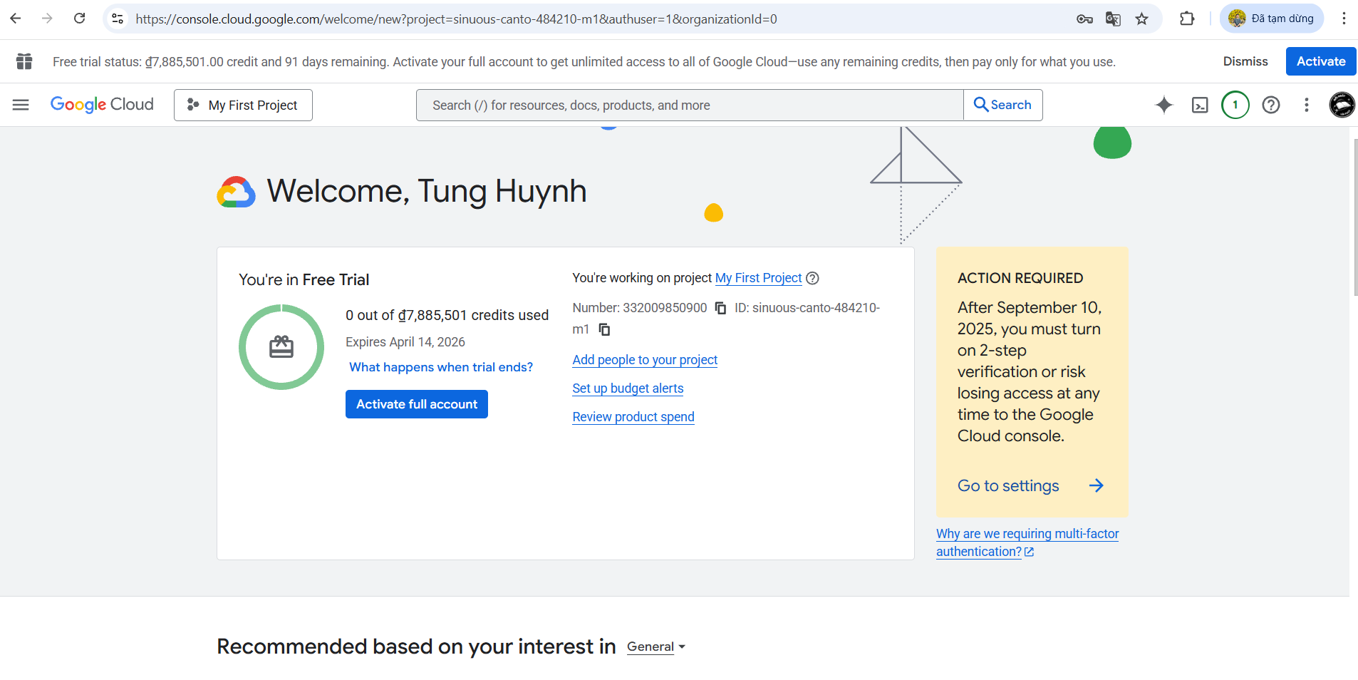1358x680 pixels.
Task: Expand the General interest dropdown
Action: coord(655,646)
